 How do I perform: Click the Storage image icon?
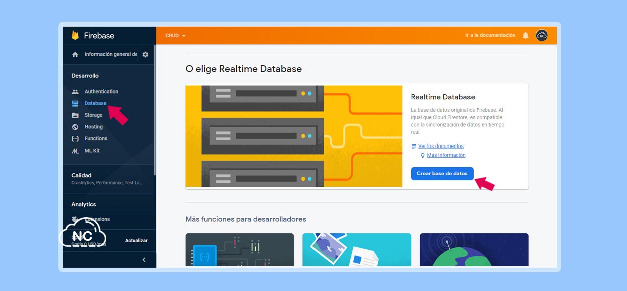[x=75, y=115]
